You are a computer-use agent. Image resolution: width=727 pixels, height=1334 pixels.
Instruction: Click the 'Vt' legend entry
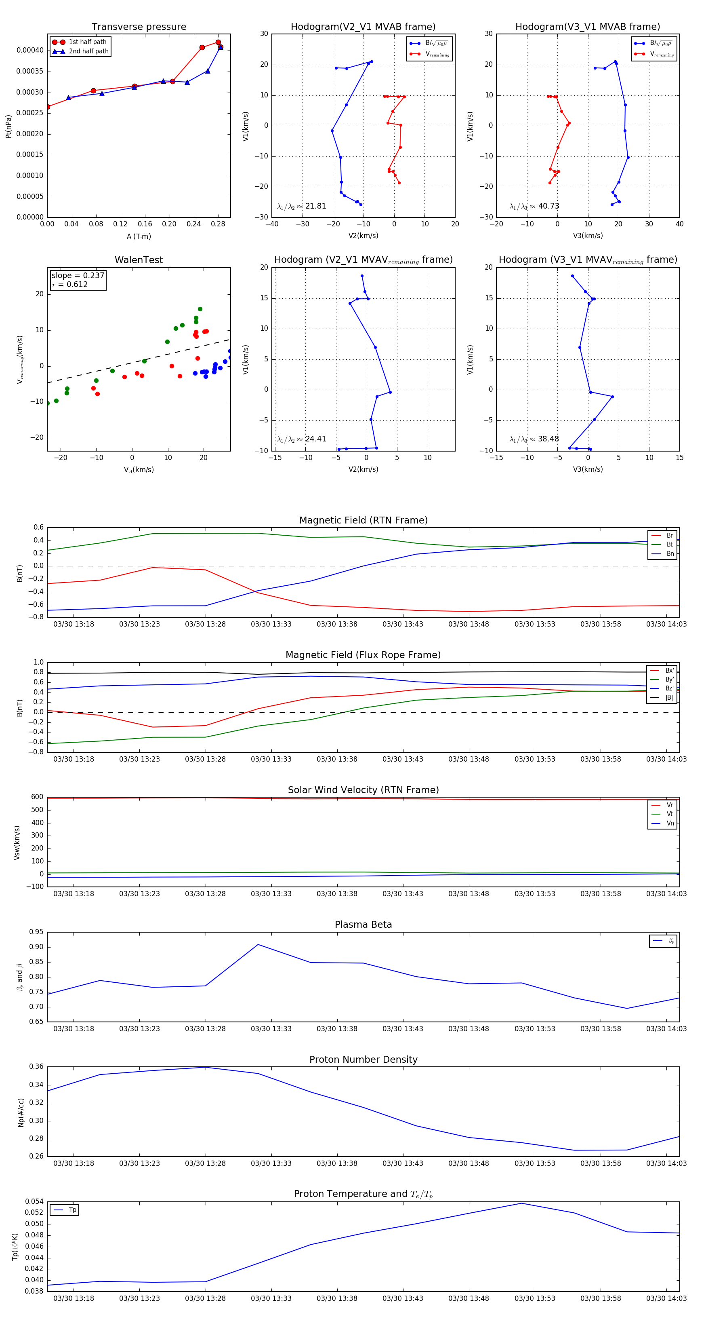coord(663,814)
